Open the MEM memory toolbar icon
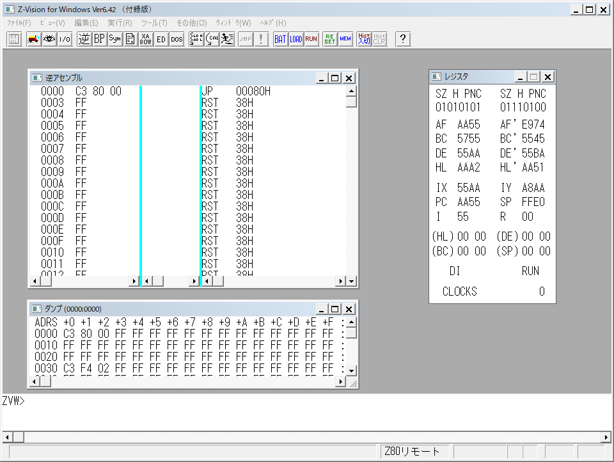The image size is (614, 462). click(x=345, y=39)
